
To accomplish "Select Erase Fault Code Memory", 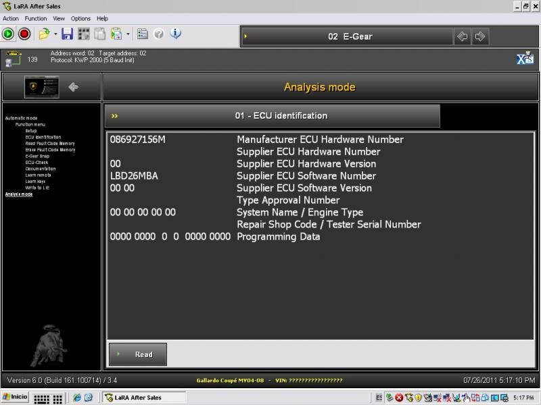I will click(50, 149).
